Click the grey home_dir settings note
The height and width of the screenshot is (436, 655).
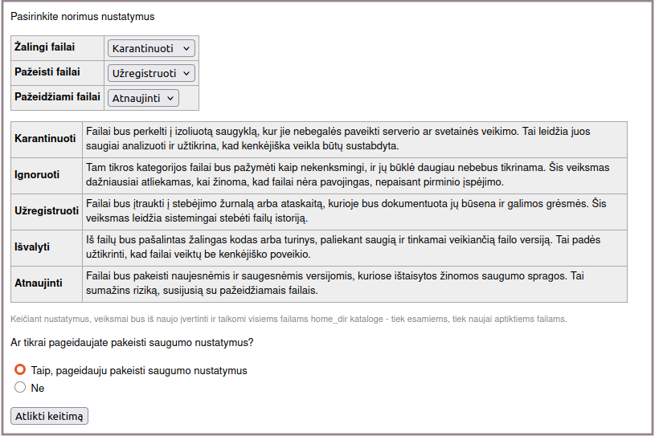coord(289,319)
